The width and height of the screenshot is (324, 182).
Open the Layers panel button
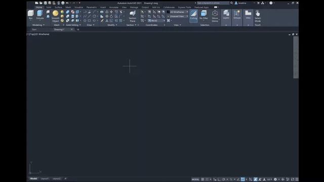tap(226, 15)
